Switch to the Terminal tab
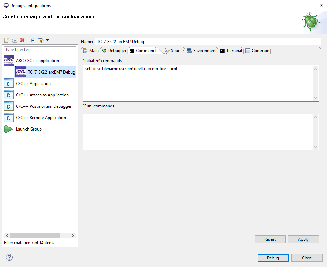Screen dimensions: 327x267 (x=231, y=51)
